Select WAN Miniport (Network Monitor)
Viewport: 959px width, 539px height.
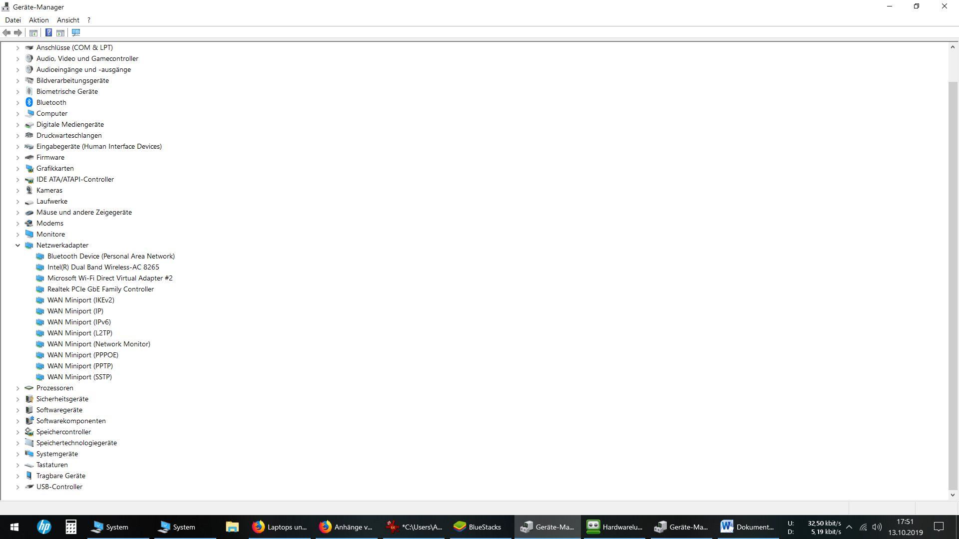[99, 344]
